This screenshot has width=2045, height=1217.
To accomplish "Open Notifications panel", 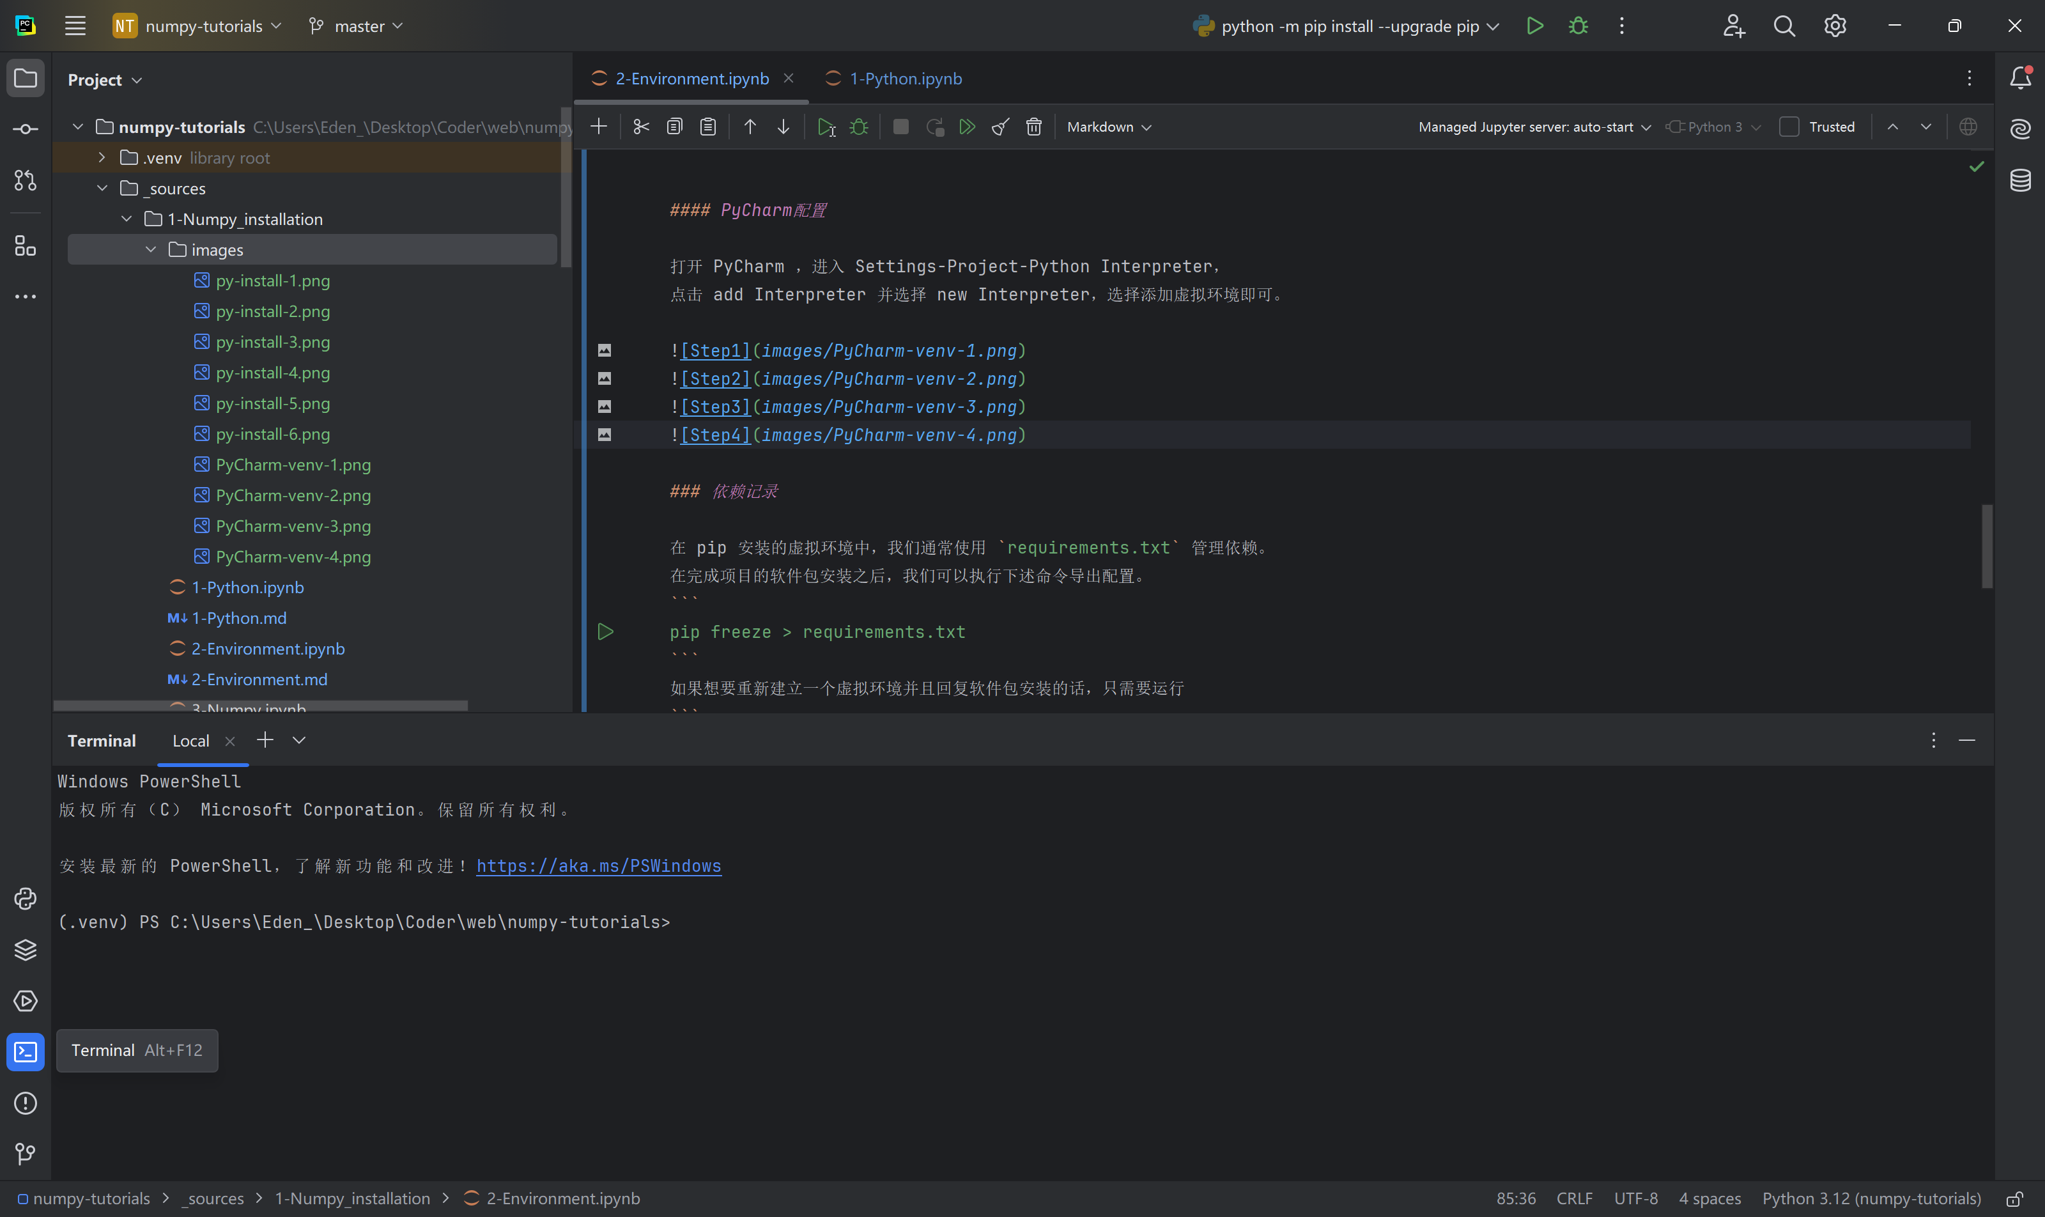I will coord(2021,78).
